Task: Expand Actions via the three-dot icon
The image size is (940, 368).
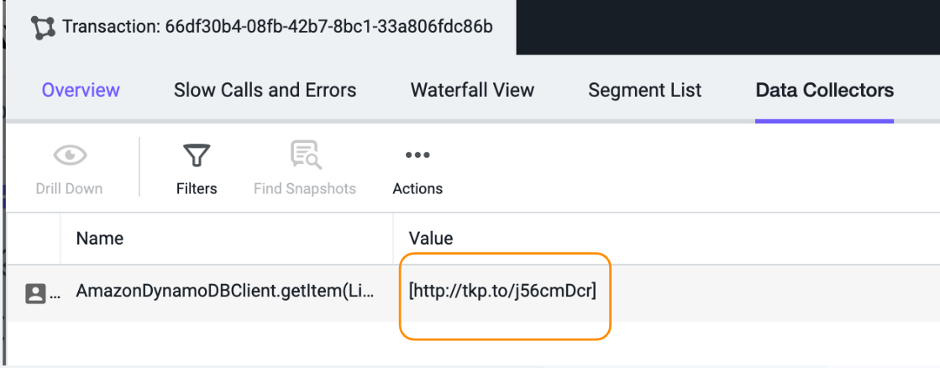Action: tap(417, 155)
